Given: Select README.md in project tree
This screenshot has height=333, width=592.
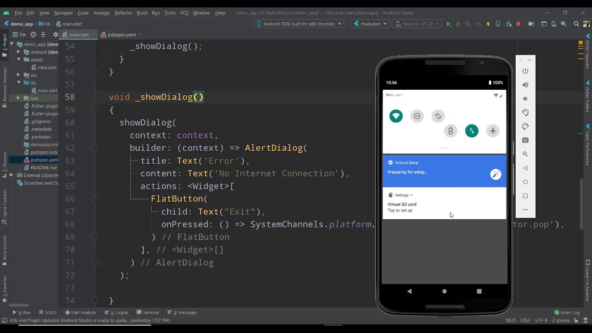Looking at the screenshot, I should (x=43, y=167).
